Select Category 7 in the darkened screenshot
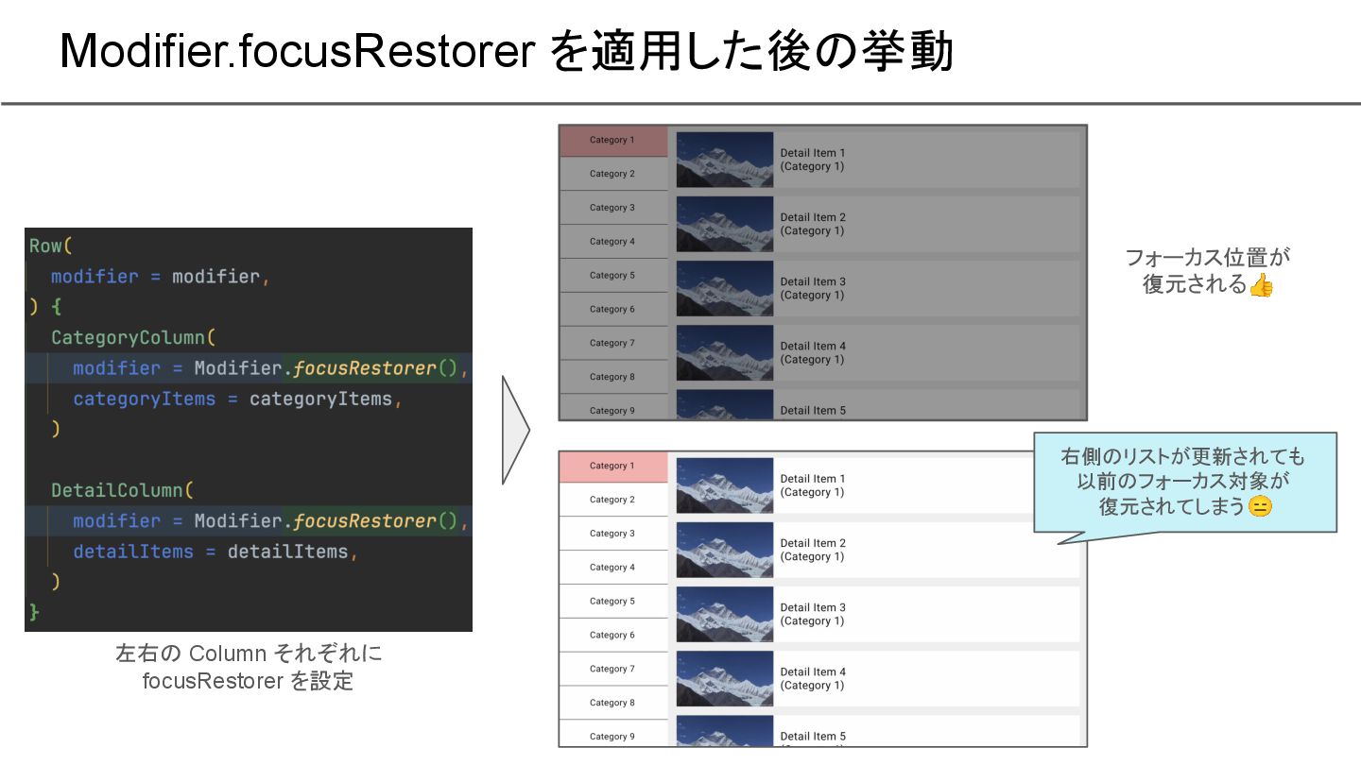 [613, 344]
